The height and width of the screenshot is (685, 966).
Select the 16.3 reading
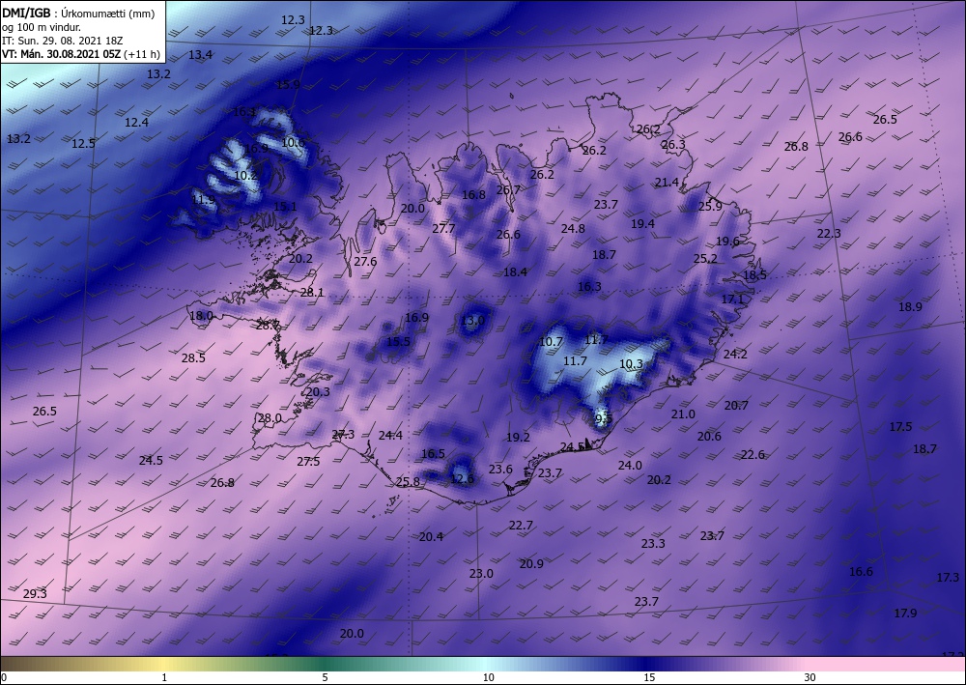coord(589,286)
